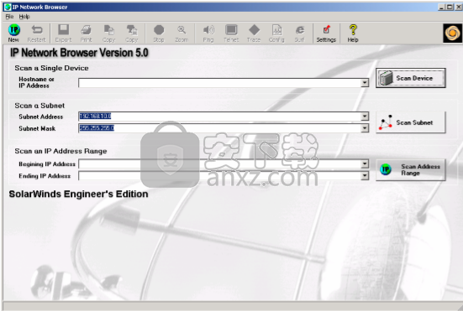Expand the Subnet Mask dropdown
This screenshot has height=311, width=463.
(x=365, y=128)
